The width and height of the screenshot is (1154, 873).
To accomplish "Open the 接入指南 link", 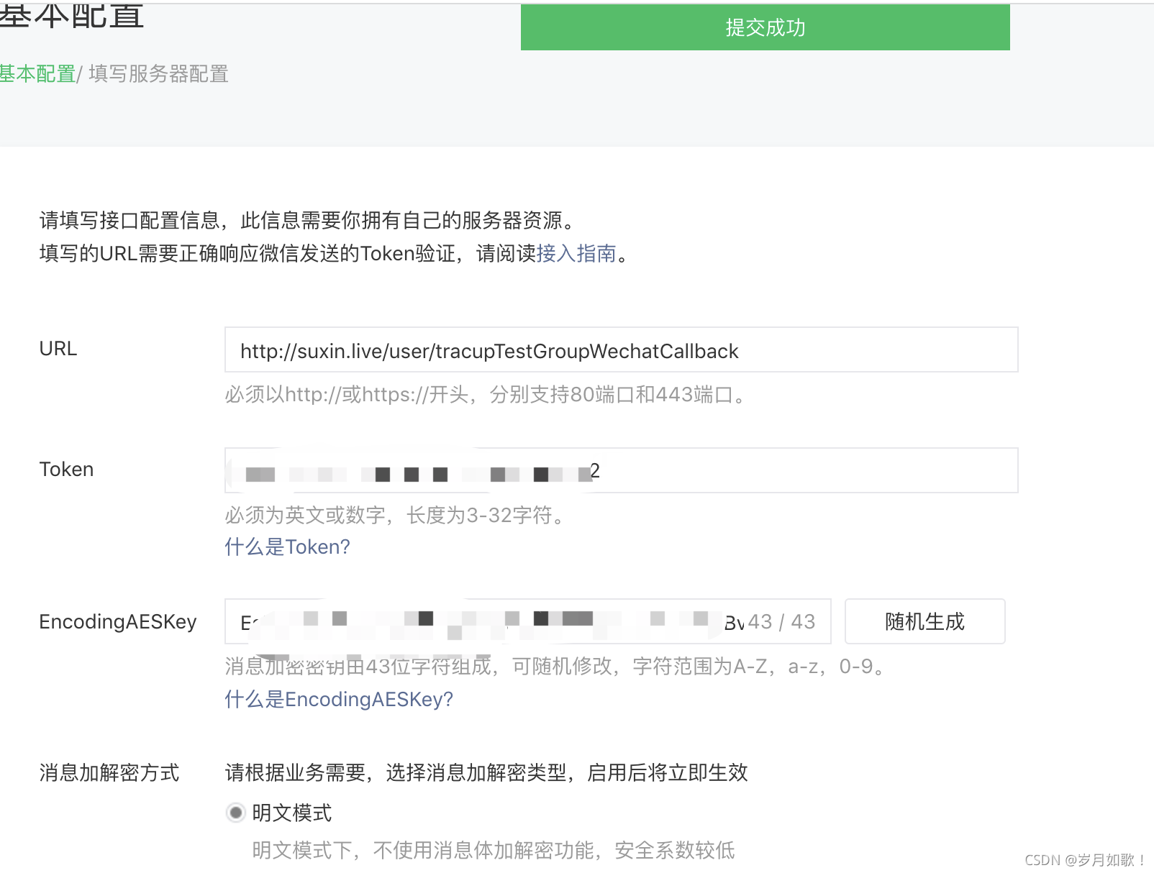I will [x=578, y=254].
